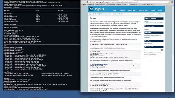Click the Cyrus IMAP and SASL documentation breadcrumb
175x98 pixels.
[x=100, y=14]
